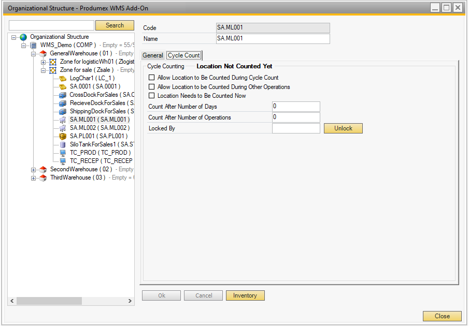Click the SiloTankForSales1 silo icon
469x326 pixels.
pyautogui.click(x=63, y=145)
